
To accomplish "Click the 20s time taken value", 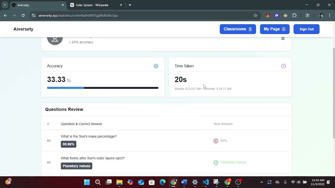I will pos(181,79).
